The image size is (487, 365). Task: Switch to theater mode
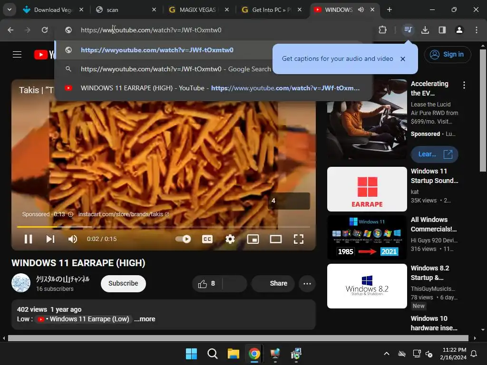pyautogui.click(x=276, y=239)
